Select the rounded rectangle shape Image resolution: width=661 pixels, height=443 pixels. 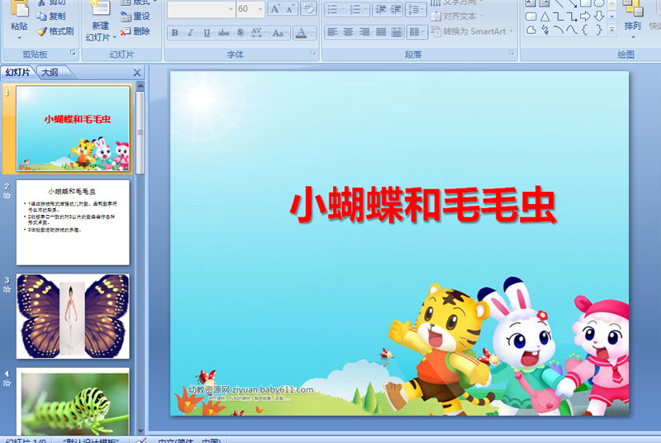pos(531,17)
